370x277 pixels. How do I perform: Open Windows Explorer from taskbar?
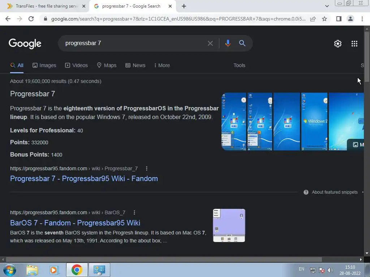tap(32, 270)
